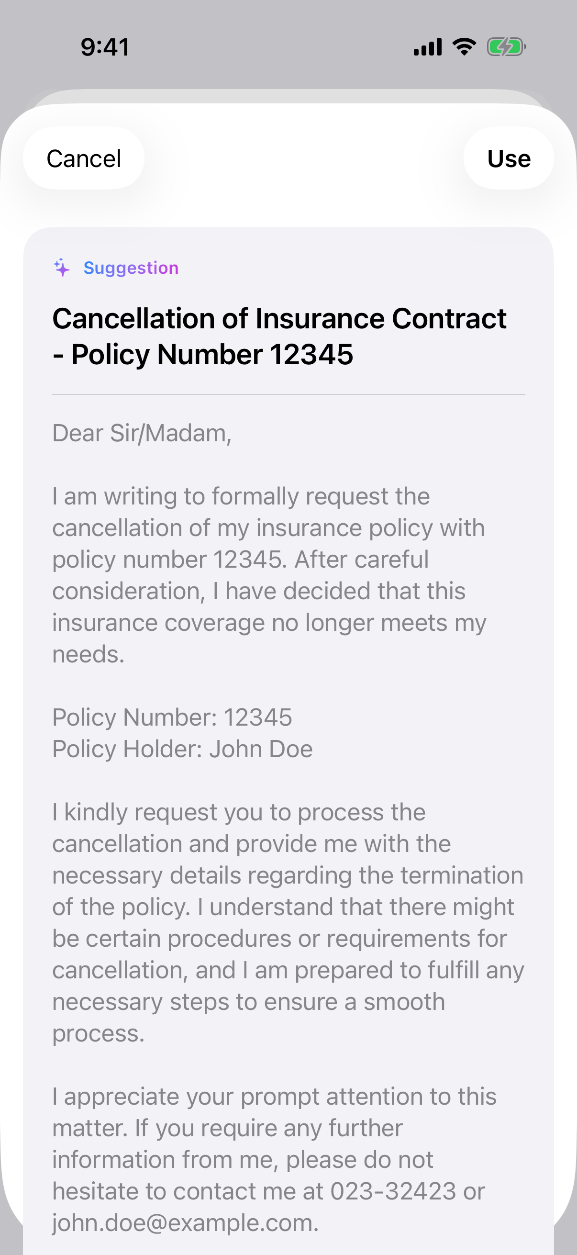Screen dimensions: 577x1255
Task: Click the cellular signal bars icon
Action: pos(428,47)
